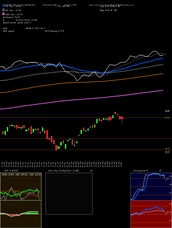
Task: Click the blue 20 Day legend swatch
Action: coord(3,6)
